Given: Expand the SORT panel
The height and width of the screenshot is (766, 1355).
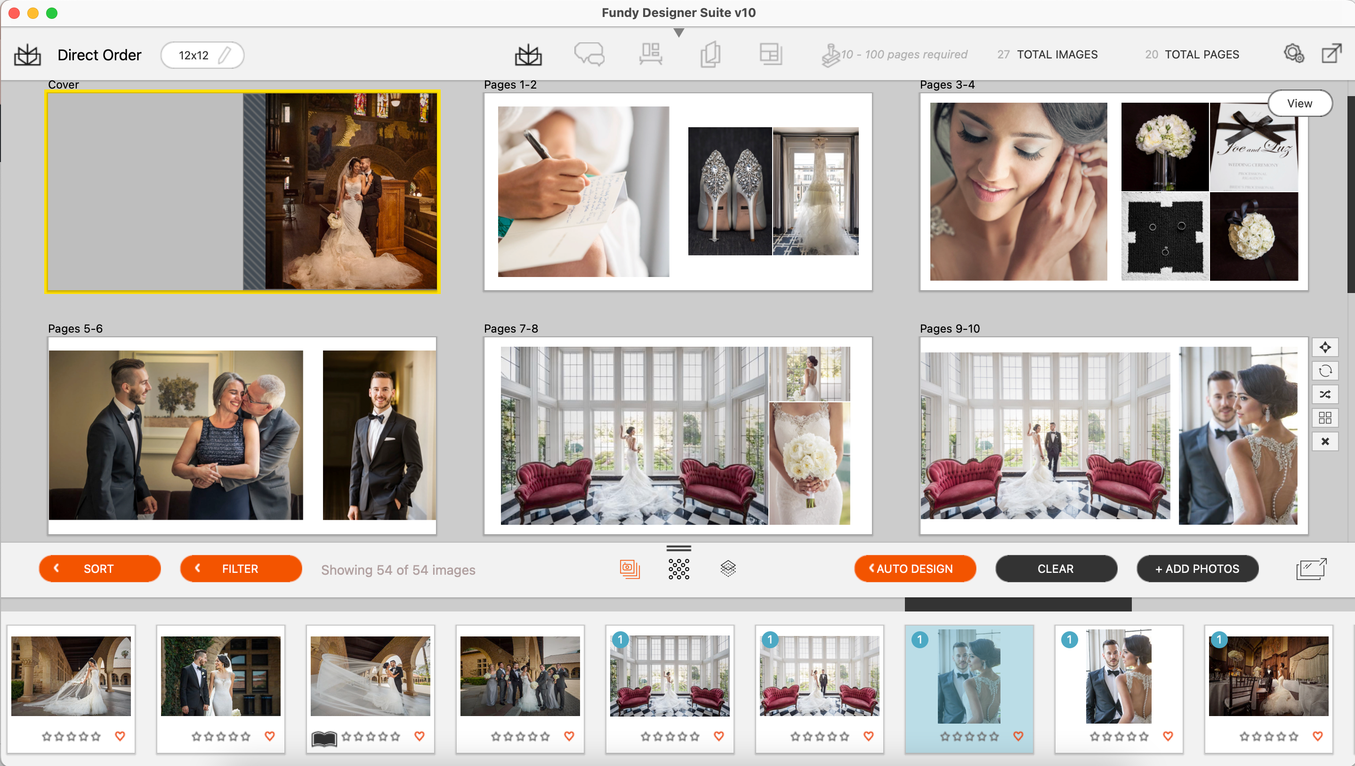Looking at the screenshot, I should pos(100,569).
